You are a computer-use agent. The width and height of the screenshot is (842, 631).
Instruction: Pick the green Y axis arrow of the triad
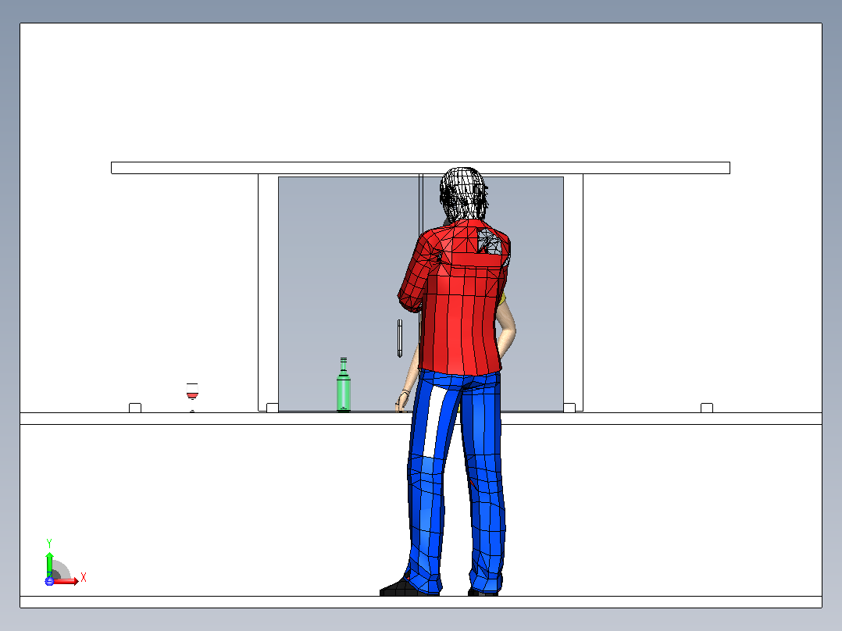pyautogui.click(x=49, y=564)
